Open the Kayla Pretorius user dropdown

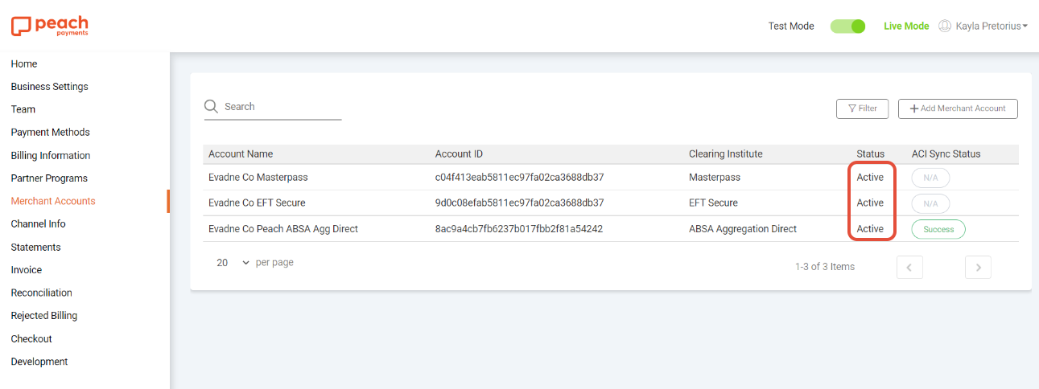pyautogui.click(x=991, y=26)
